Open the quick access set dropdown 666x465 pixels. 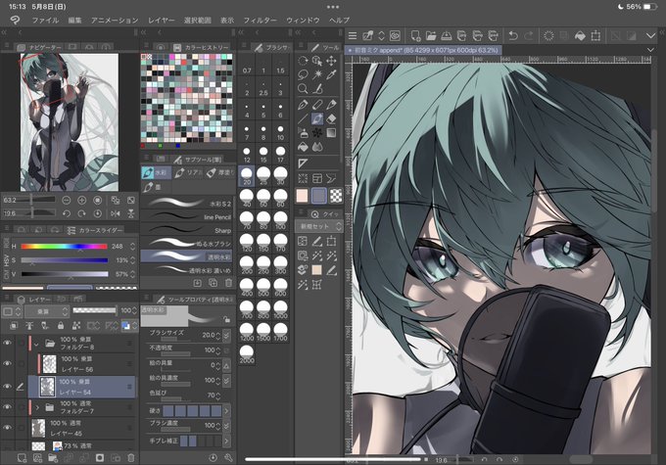click(x=319, y=226)
